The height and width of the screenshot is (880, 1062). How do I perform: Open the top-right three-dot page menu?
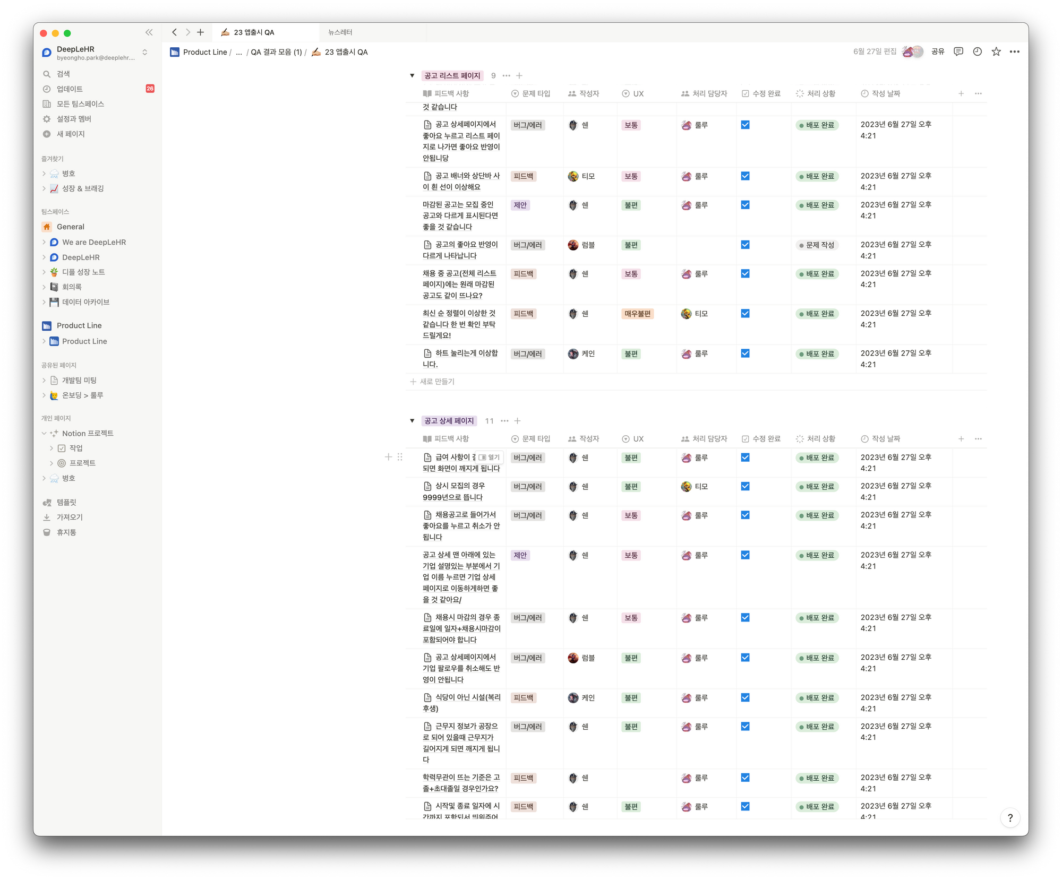pos(1015,51)
